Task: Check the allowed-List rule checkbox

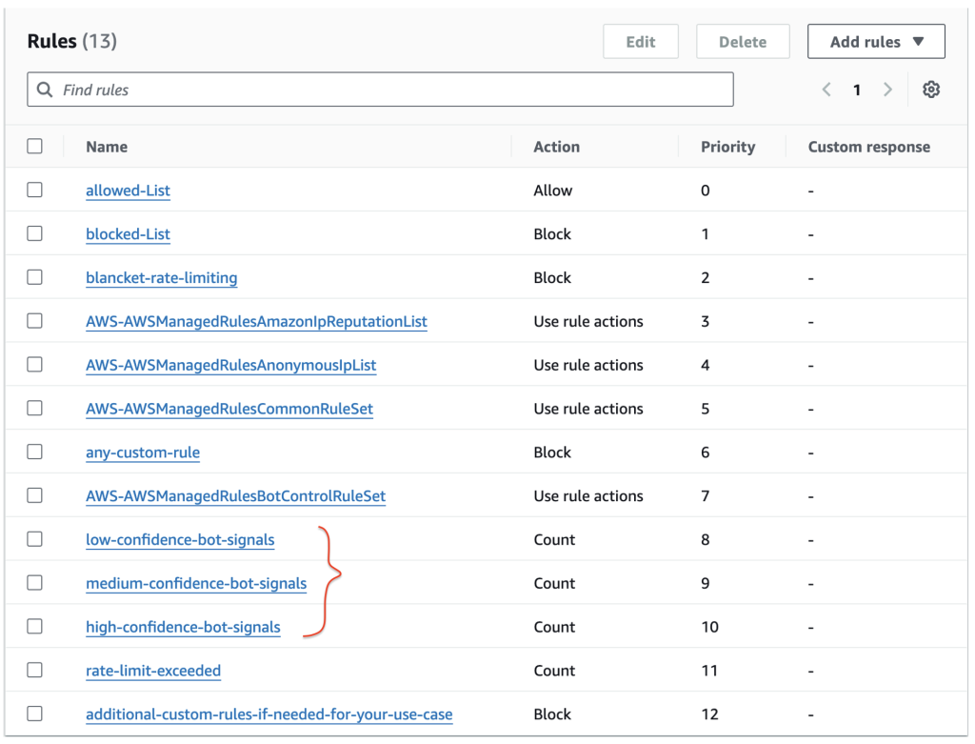Action: click(x=34, y=190)
